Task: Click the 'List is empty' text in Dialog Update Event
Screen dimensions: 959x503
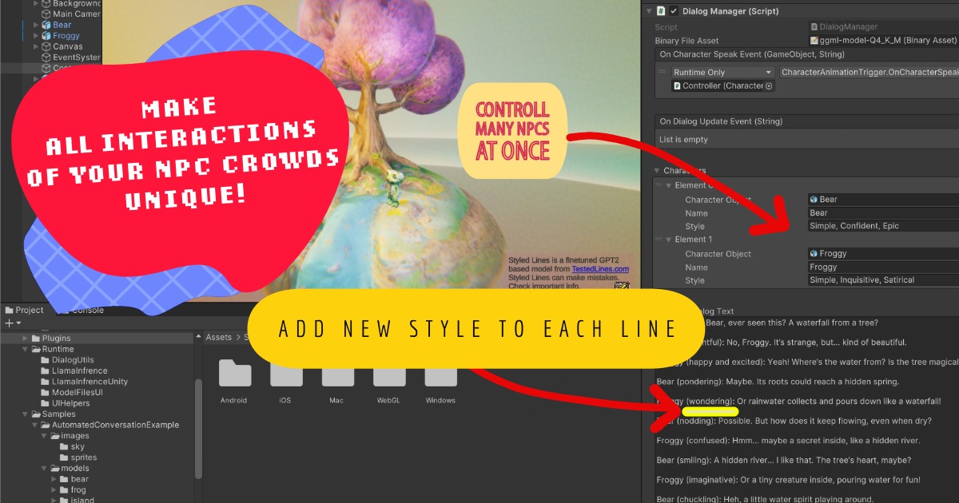Action: [x=683, y=140]
